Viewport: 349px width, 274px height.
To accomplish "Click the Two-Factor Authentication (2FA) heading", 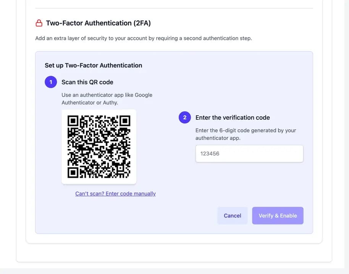I will point(99,23).
